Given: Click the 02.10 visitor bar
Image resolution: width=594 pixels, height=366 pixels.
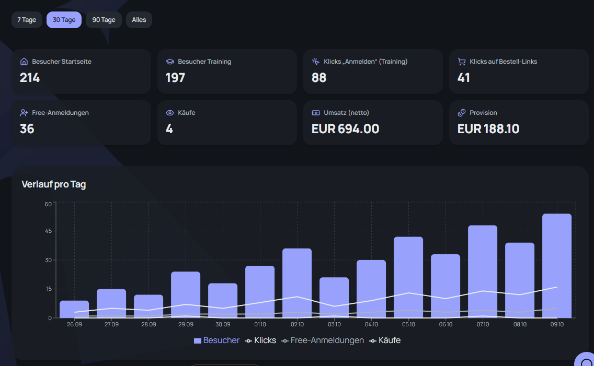Looking at the screenshot, I should coord(297,283).
